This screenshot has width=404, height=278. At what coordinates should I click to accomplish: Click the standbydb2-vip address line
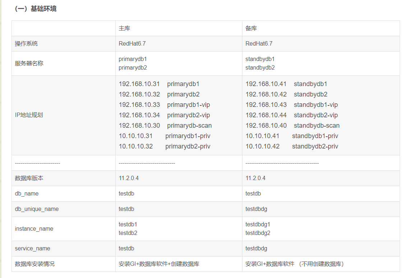[x=292, y=115]
